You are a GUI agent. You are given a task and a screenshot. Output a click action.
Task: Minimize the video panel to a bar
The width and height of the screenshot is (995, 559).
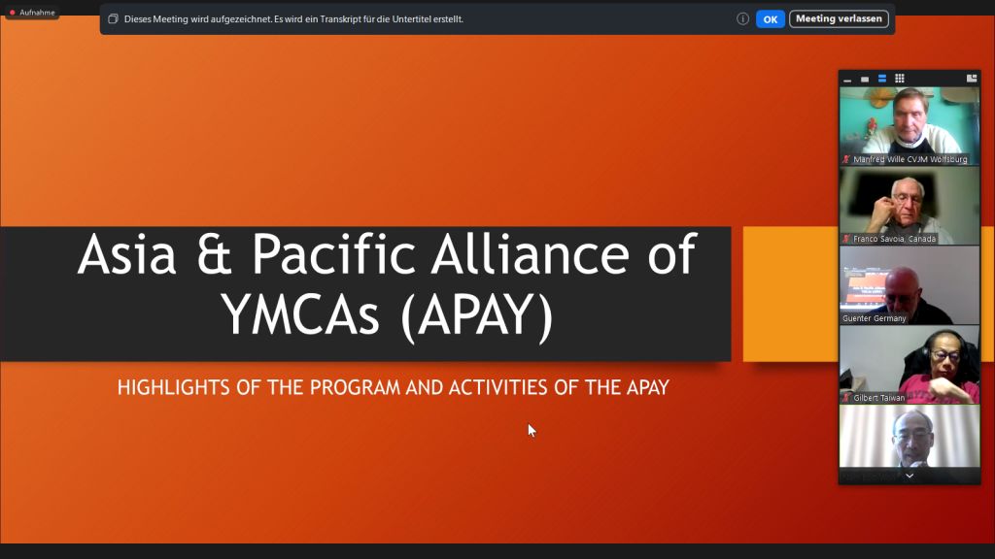(848, 80)
